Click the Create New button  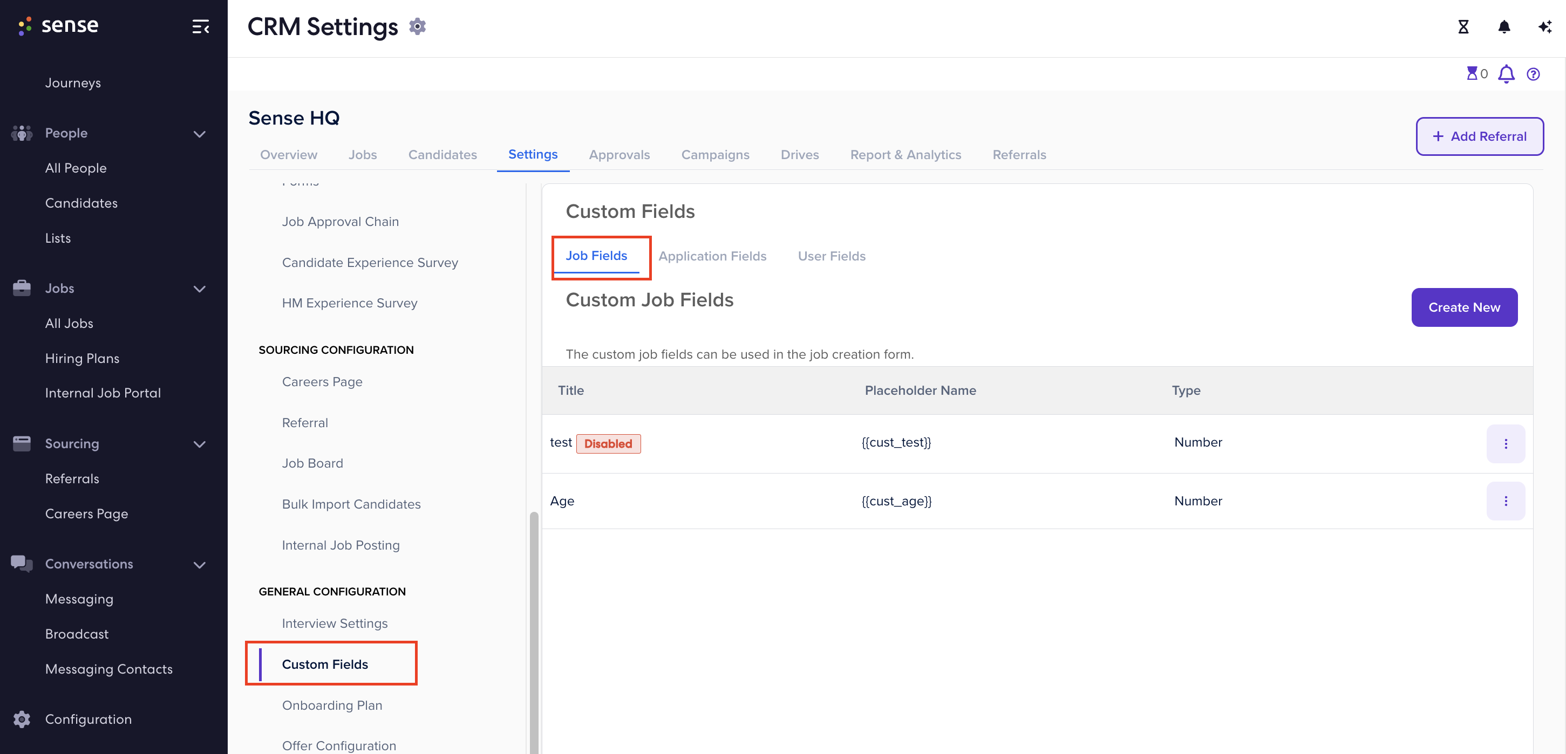[1465, 307]
